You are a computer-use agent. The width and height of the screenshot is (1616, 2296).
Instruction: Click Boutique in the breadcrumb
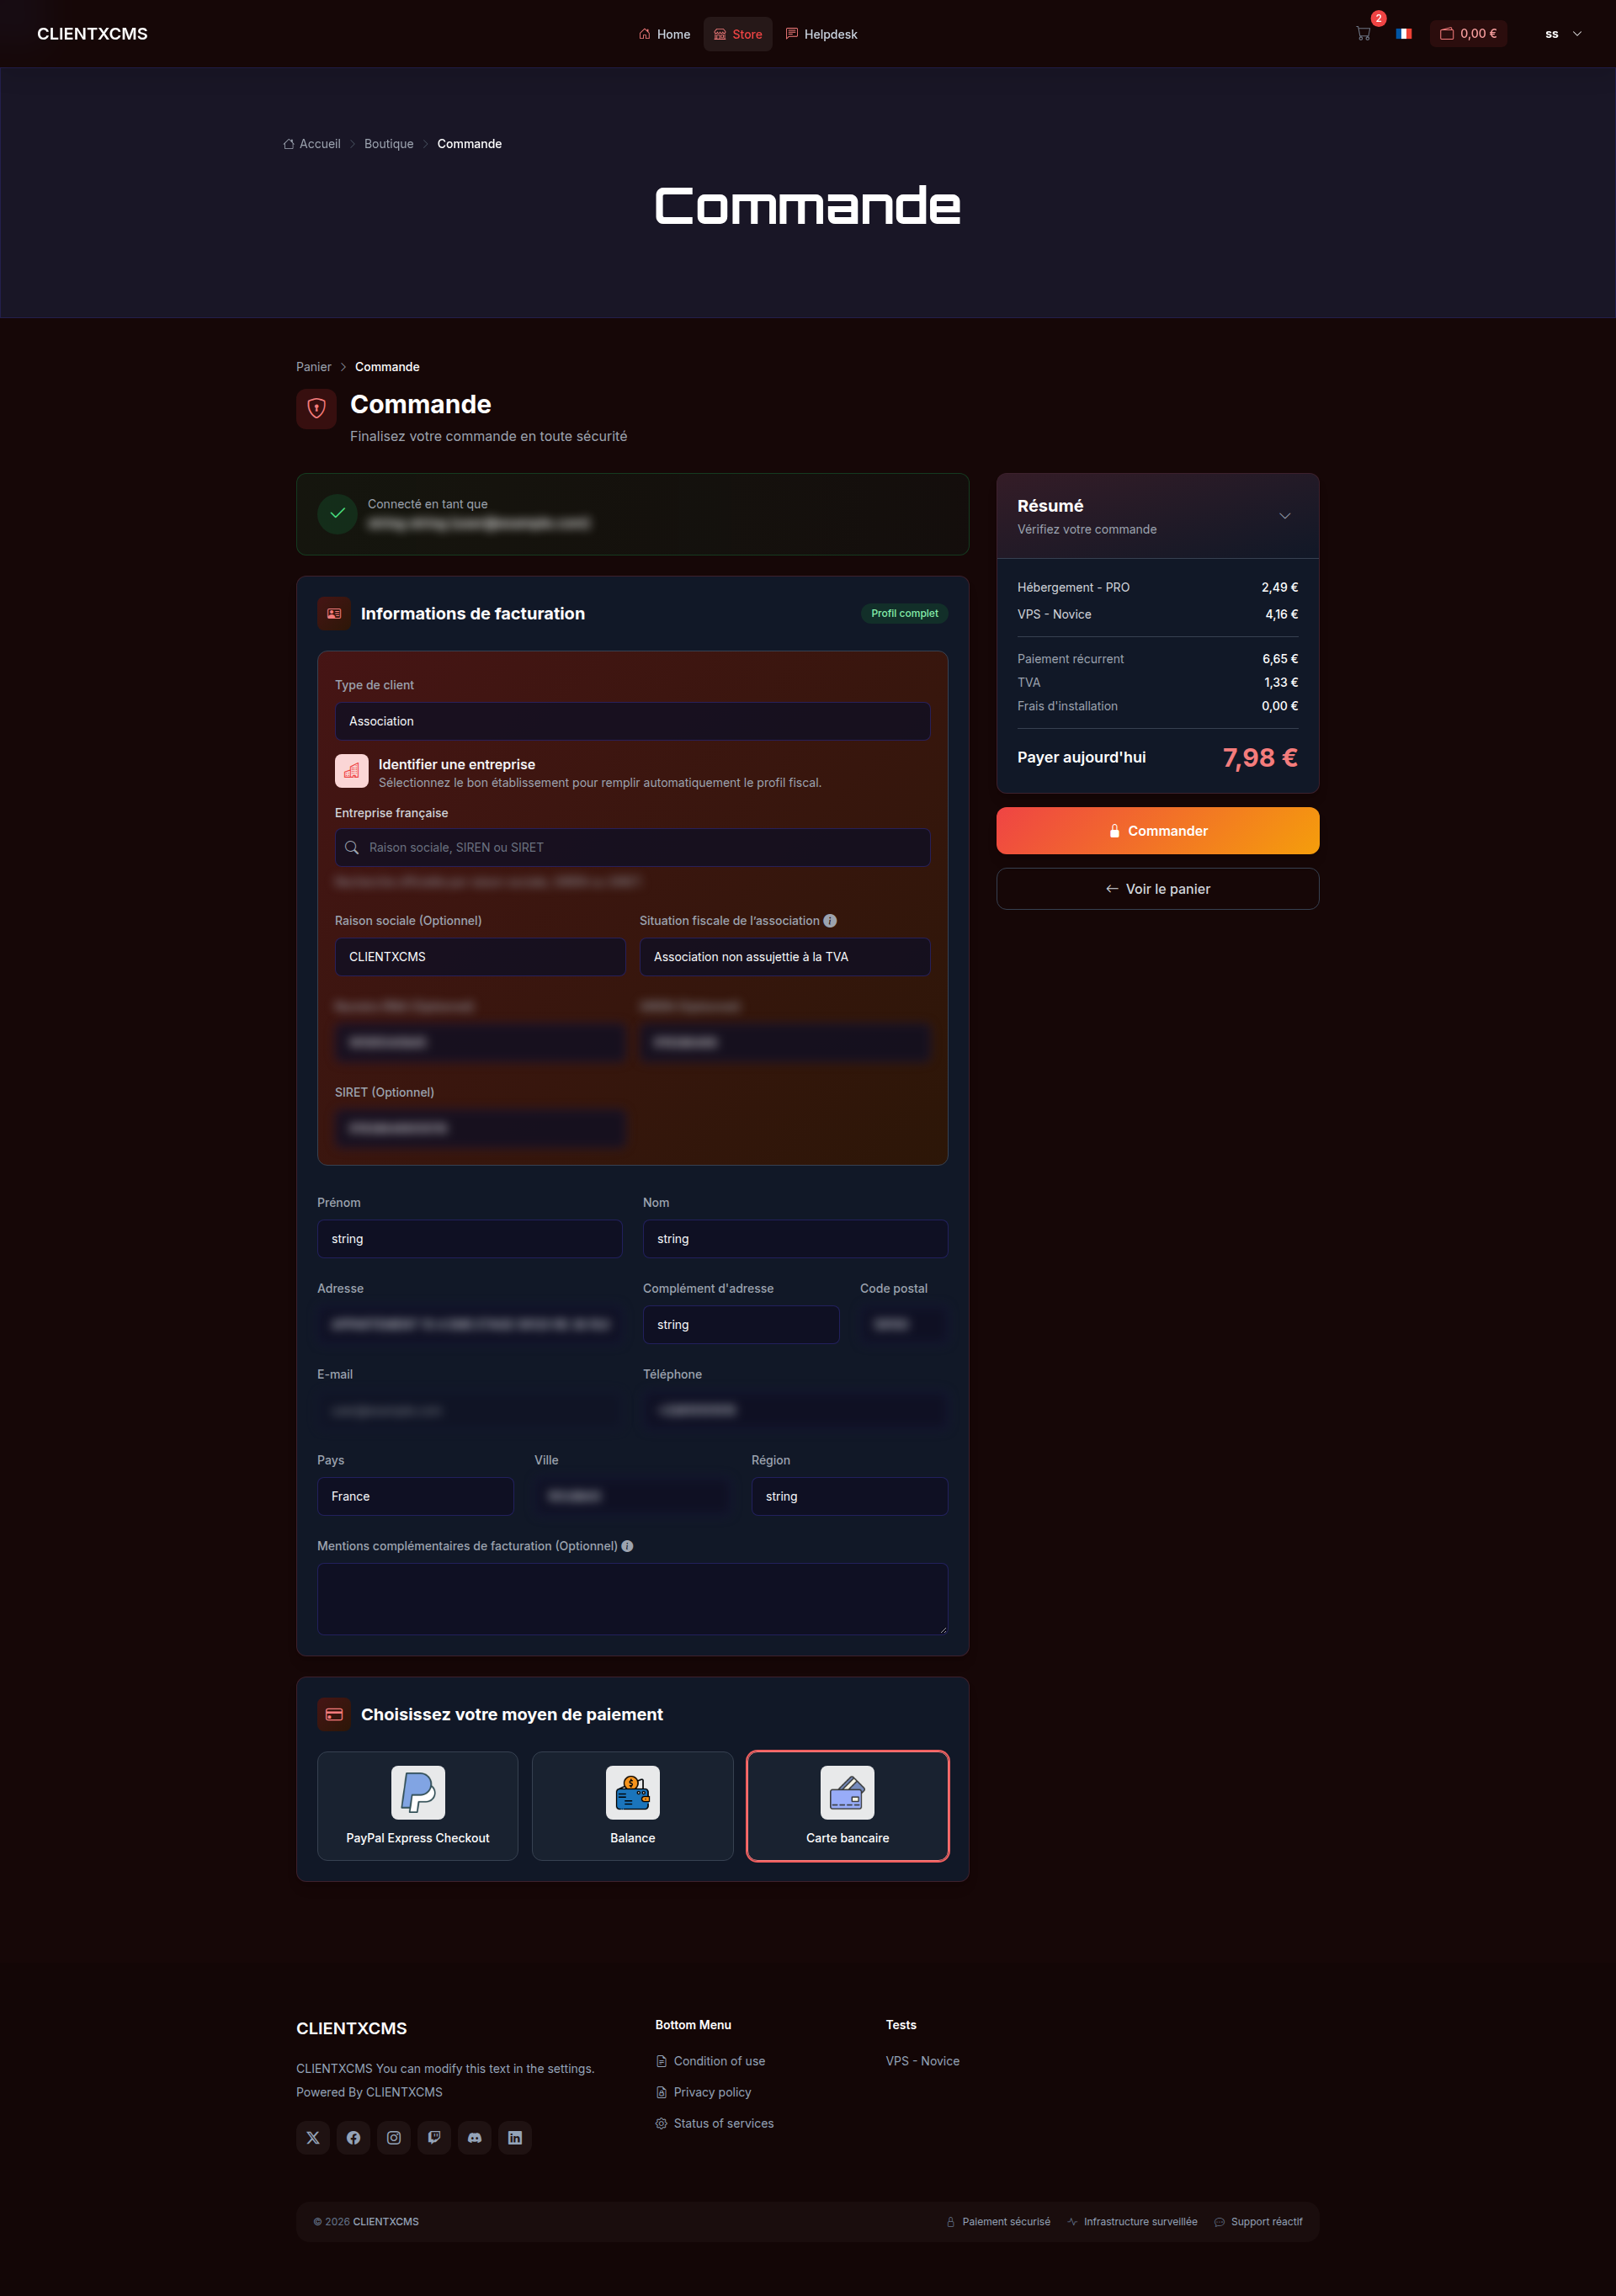[x=389, y=144]
